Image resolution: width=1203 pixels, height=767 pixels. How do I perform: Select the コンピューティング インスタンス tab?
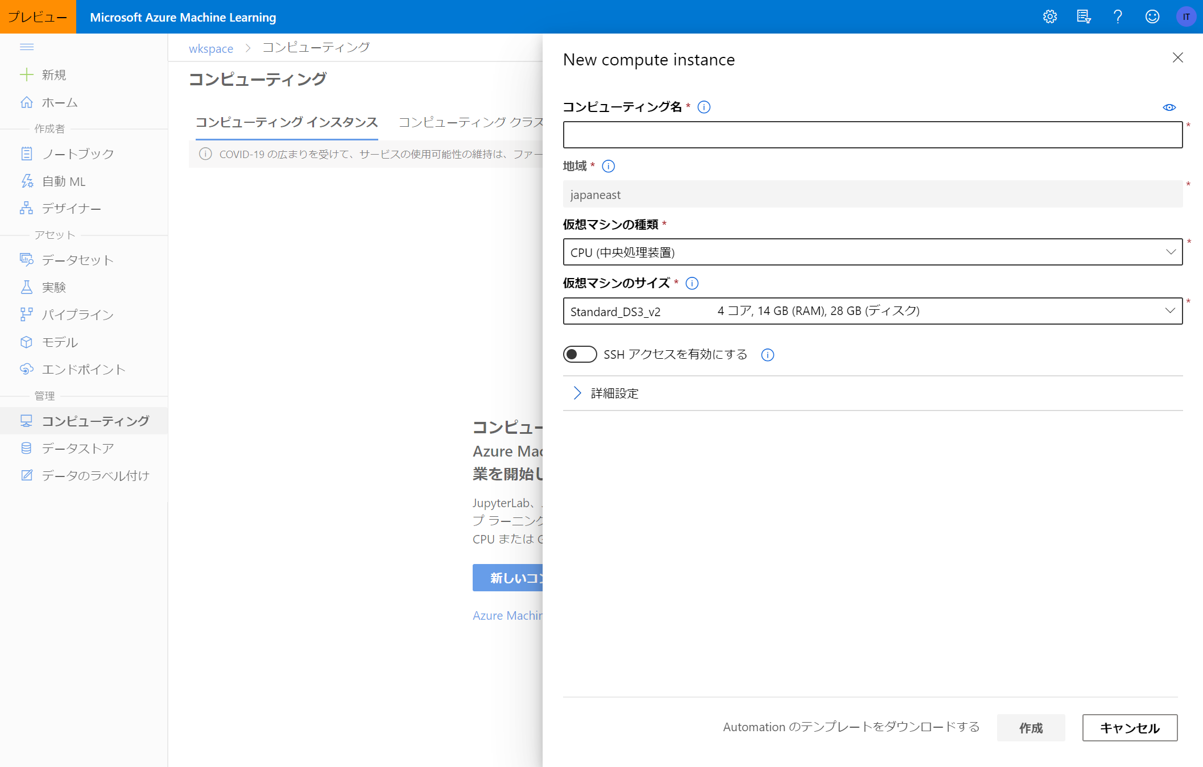(287, 122)
